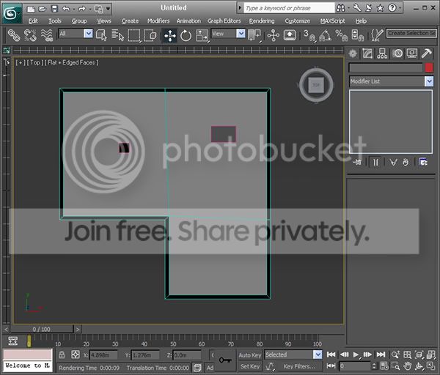Click the New Scene toolbar icon

point(31,9)
